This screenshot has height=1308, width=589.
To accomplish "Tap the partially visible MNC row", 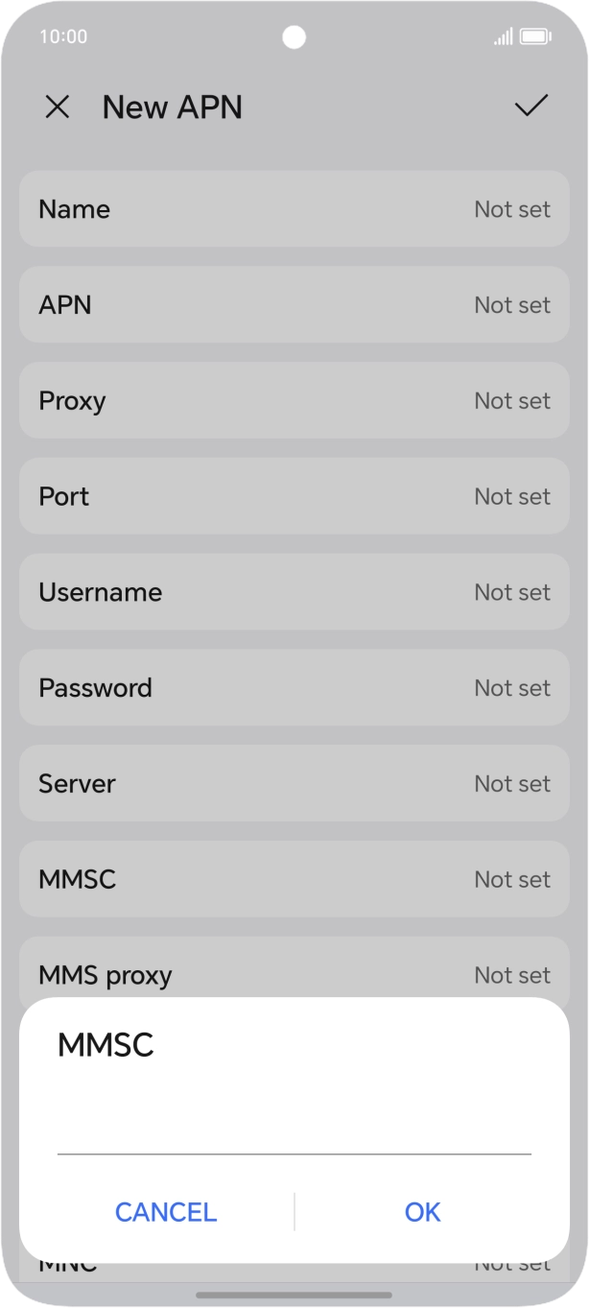I will click(294, 1262).
